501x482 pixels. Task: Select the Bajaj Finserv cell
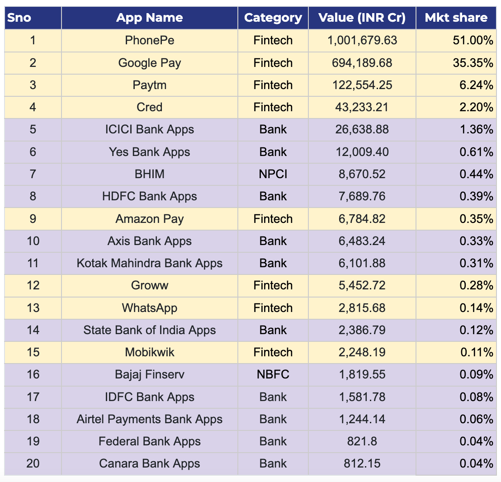click(x=150, y=374)
